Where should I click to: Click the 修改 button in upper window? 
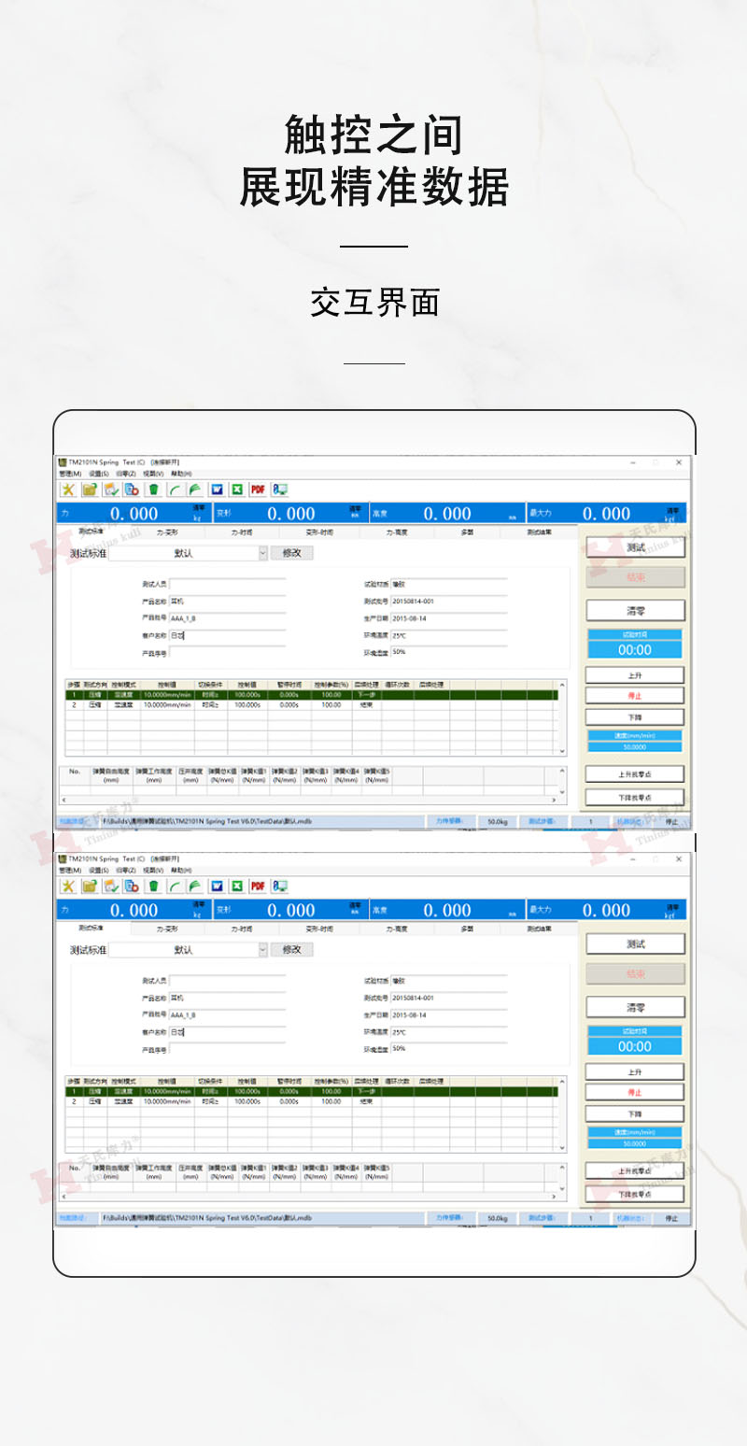291,553
